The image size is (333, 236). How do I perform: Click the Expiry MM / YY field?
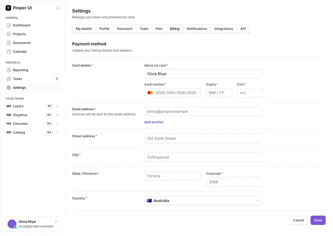[x=219, y=93]
